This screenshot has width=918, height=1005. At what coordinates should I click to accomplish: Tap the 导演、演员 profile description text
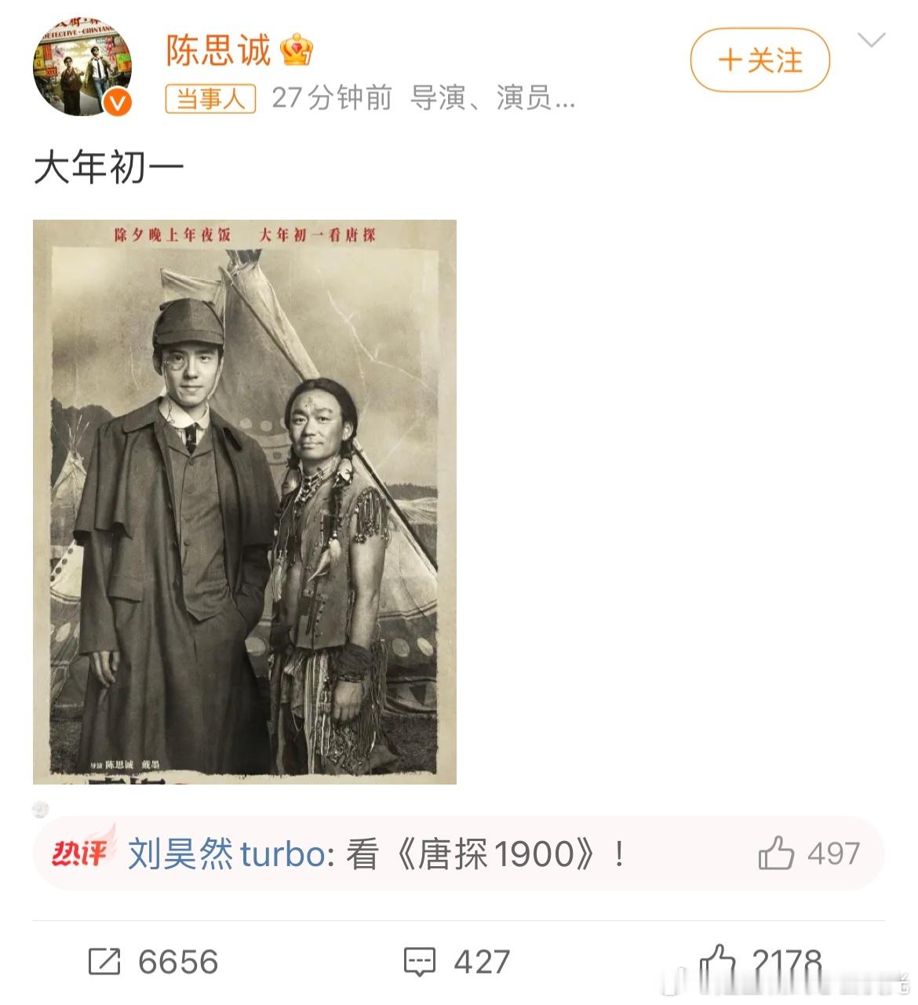click(493, 98)
